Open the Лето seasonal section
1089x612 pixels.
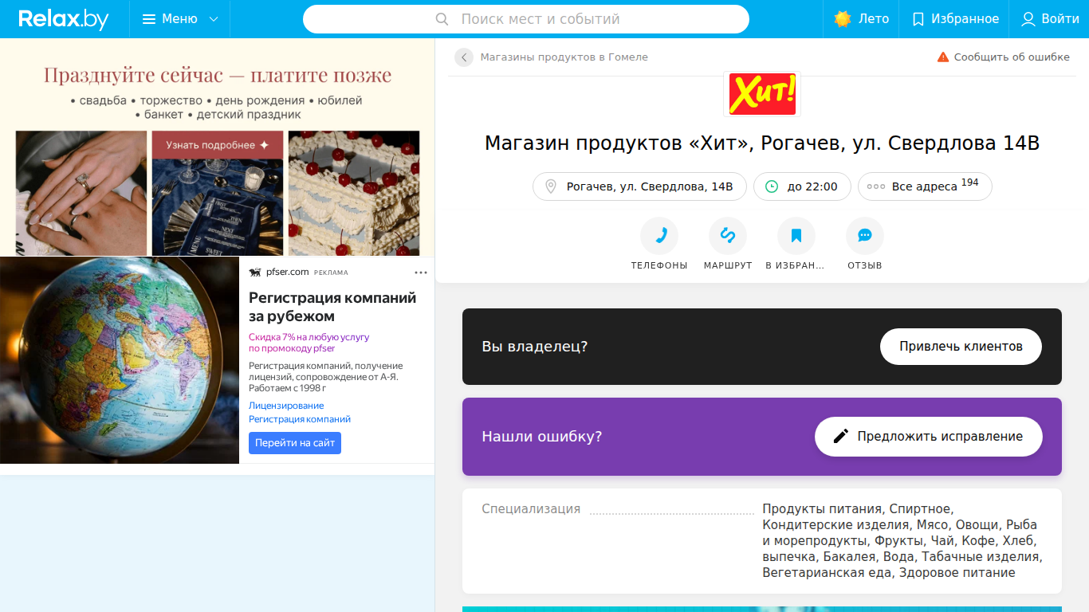pyautogui.click(x=862, y=19)
